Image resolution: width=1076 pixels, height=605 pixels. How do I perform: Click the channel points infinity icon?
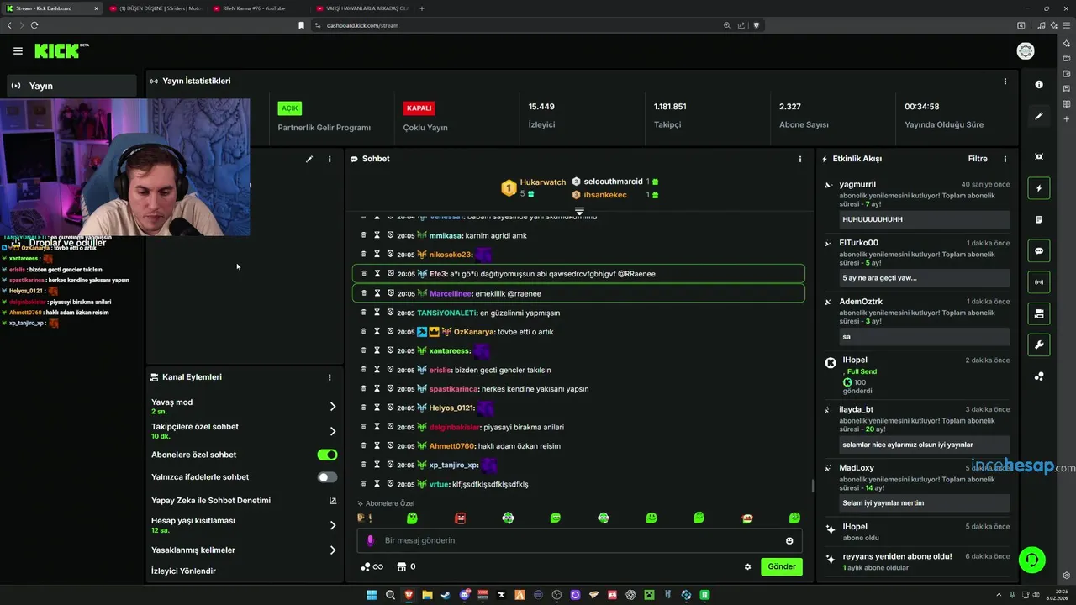click(372, 566)
